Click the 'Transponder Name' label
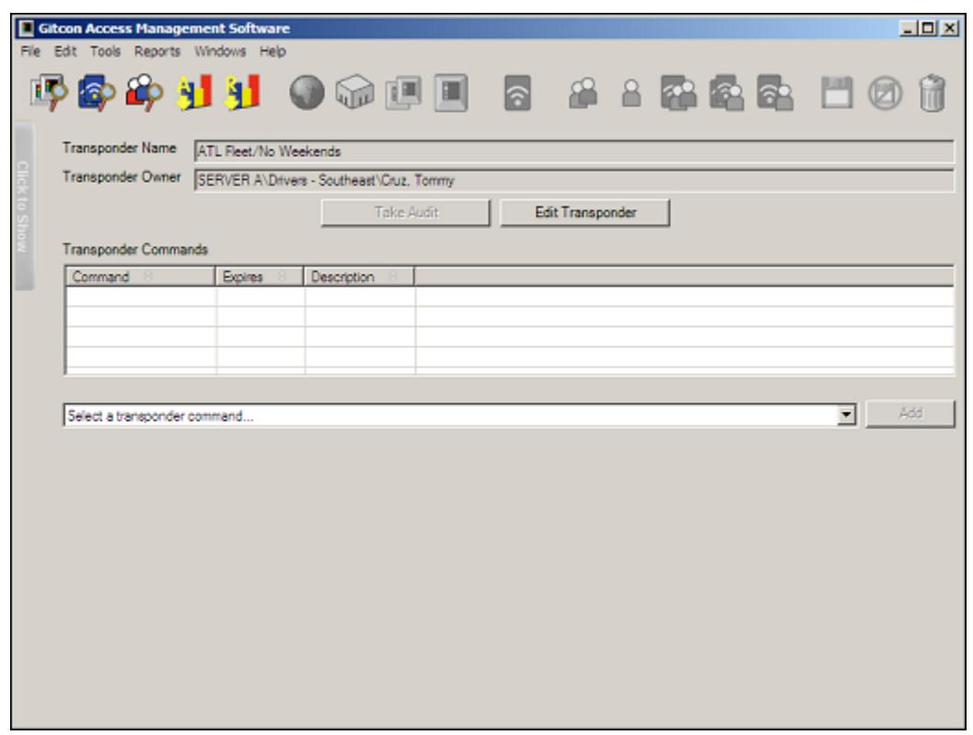 [120, 148]
